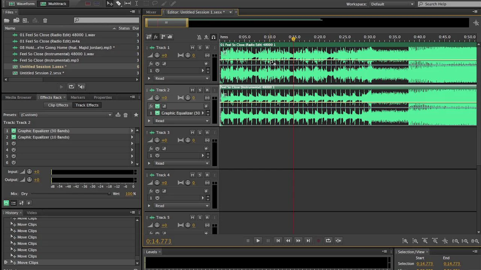Screen dimensions: 481x270
Task: Show the EQ view in the Editor
Action: (170, 37)
